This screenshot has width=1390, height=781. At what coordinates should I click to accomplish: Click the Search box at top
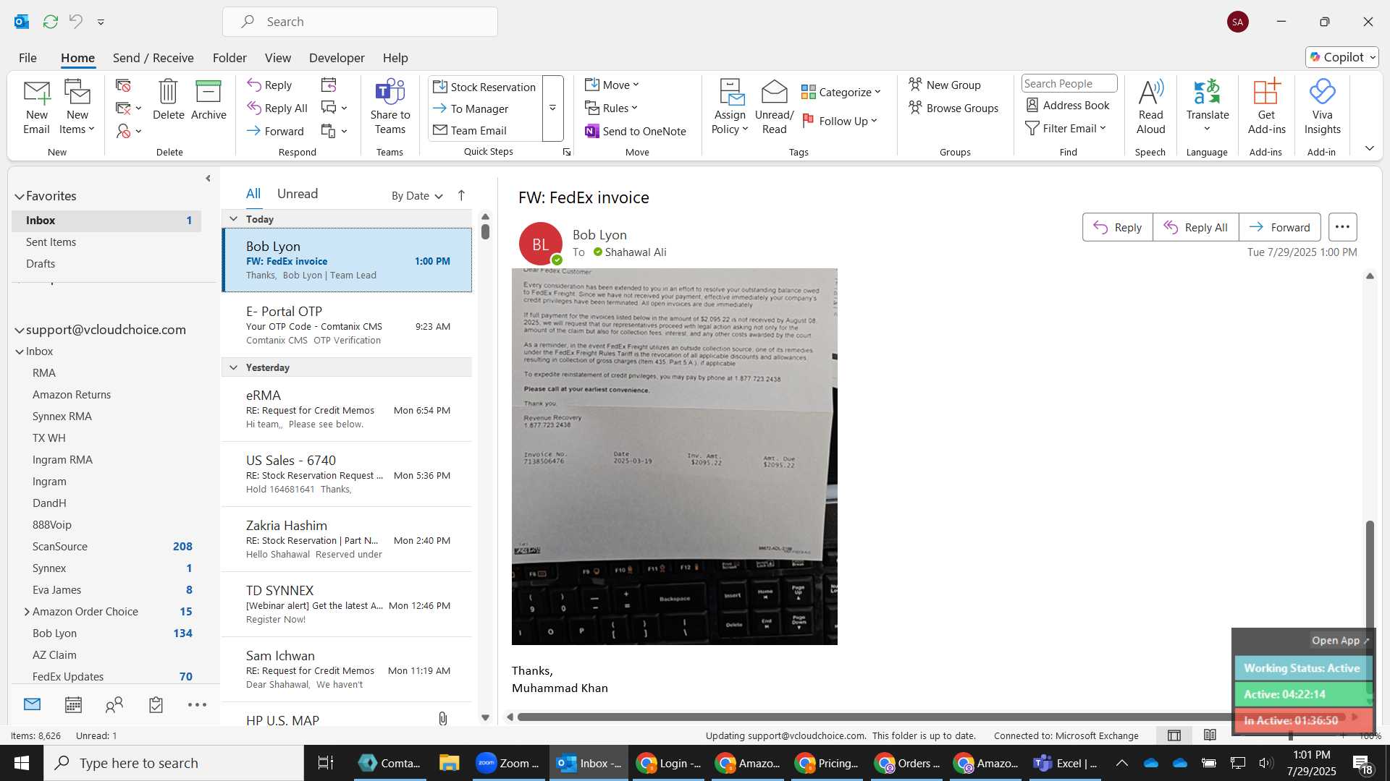pyautogui.click(x=361, y=22)
